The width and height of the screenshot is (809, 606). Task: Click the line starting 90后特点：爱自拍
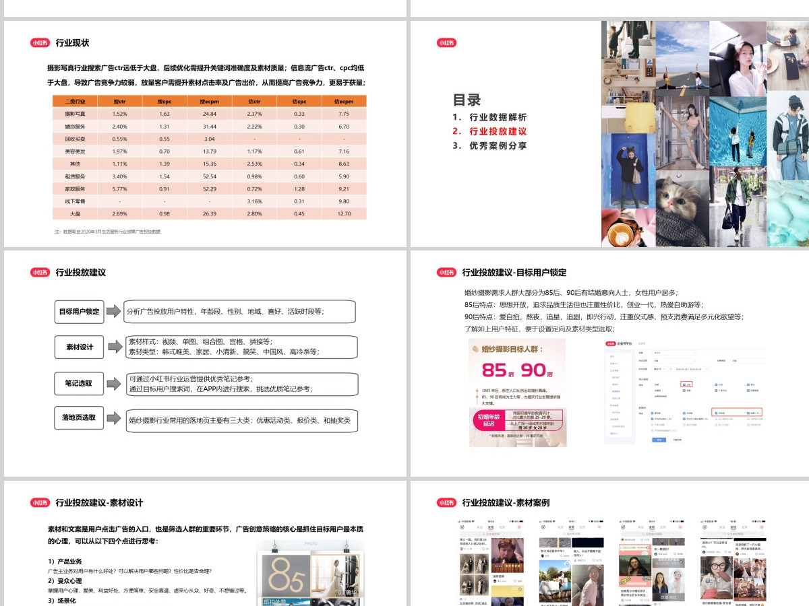(603, 316)
